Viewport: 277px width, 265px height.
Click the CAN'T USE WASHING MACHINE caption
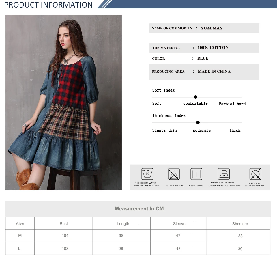click(x=255, y=184)
